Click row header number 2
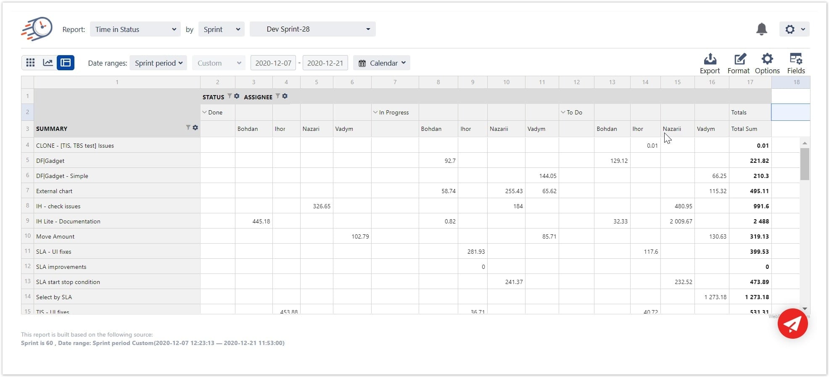829x377 pixels. pos(27,112)
